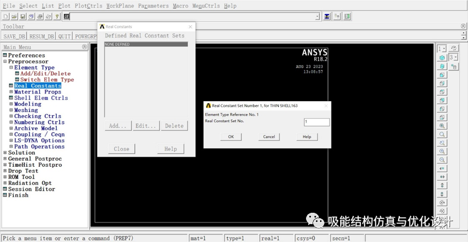Click the POWRGRPH toolbar button
Image resolution: width=468 pixels, height=242 pixels.
click(86, 36)
